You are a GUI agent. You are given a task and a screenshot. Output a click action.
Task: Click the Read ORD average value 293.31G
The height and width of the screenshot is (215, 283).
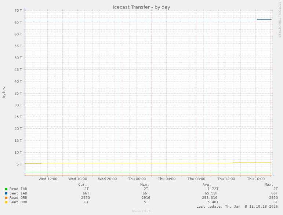click(210, 198)
